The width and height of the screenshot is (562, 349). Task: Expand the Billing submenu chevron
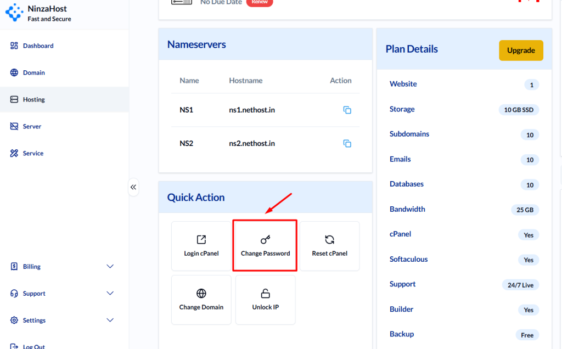(x=110, y=266)
